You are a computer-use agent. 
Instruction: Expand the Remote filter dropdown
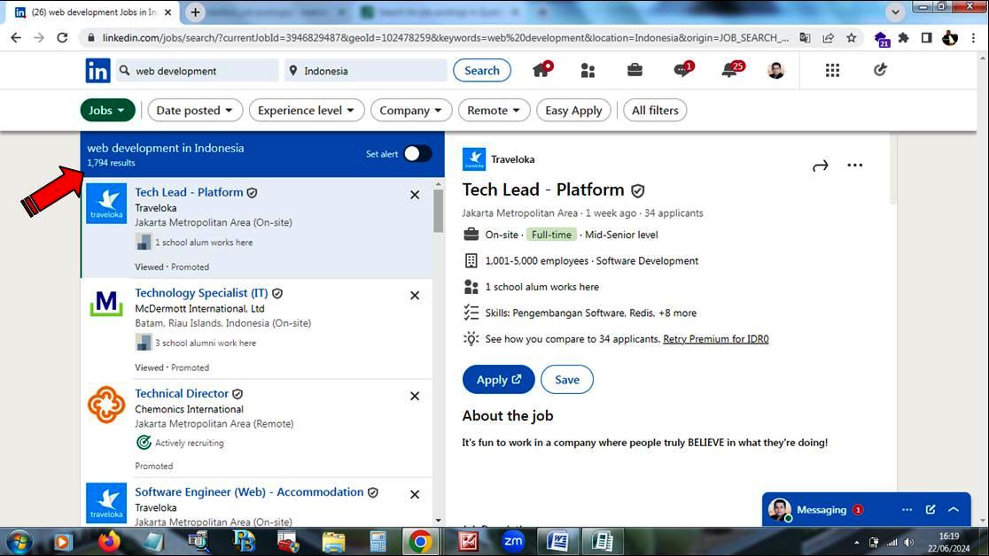click(x=494, y=111)
